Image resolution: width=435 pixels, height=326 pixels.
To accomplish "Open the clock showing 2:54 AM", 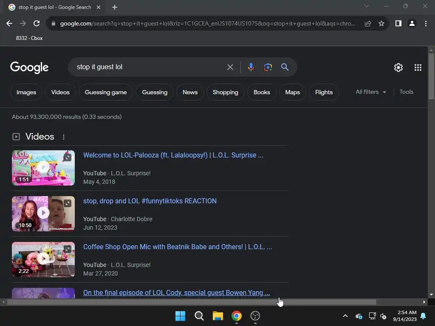I will pos(405,316).
